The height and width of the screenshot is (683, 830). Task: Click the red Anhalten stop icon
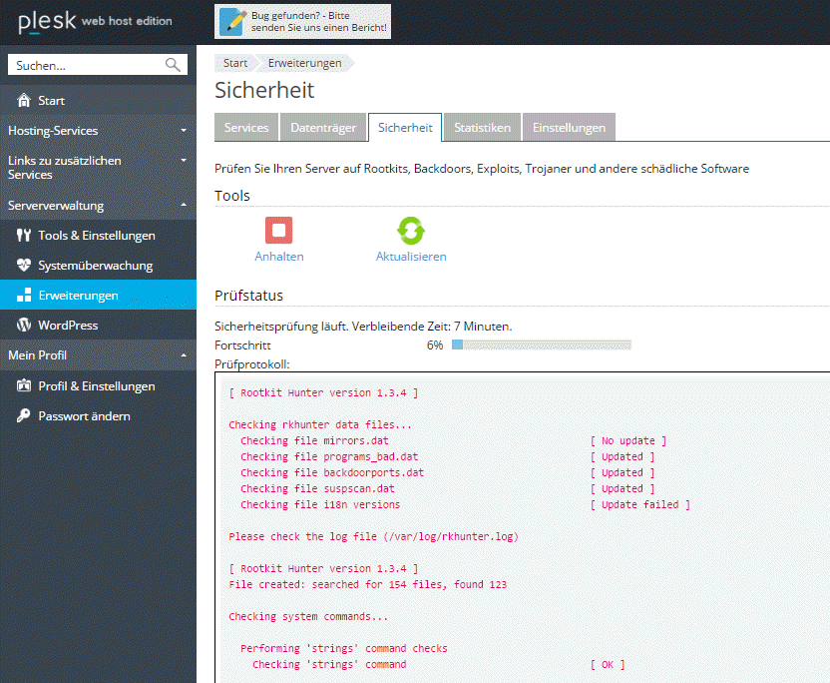click(x=279, y=231)
